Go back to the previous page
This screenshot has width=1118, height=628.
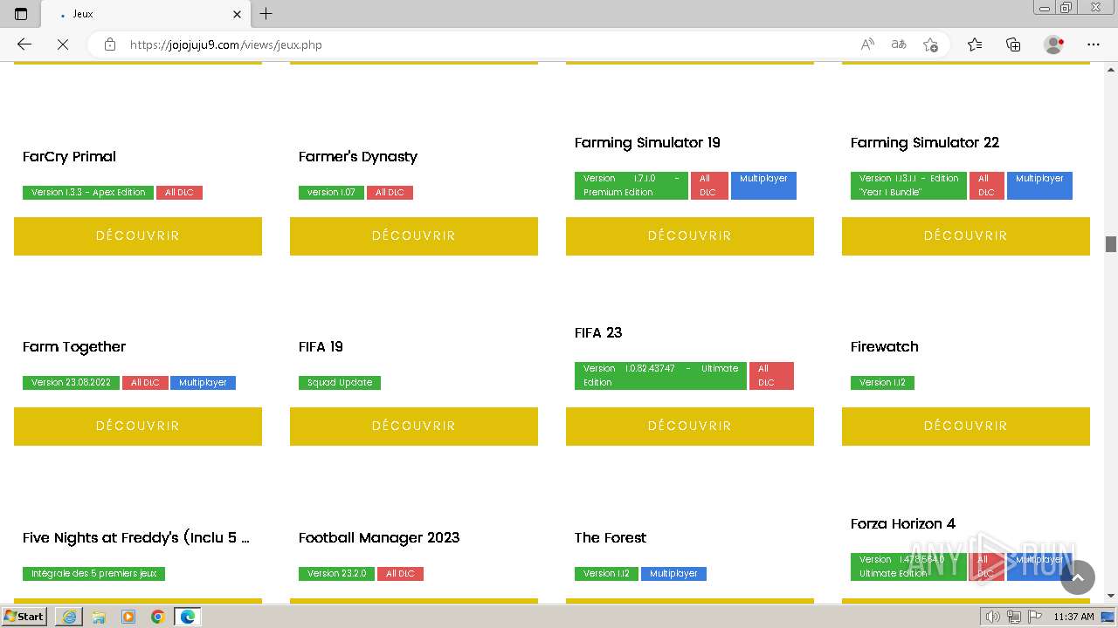pos(24,44)
